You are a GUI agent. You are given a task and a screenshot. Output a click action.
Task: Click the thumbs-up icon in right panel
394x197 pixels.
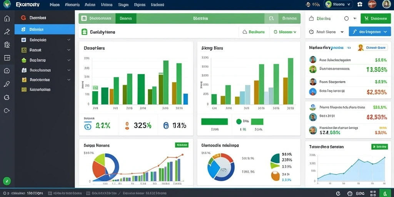click(x=311, y=18)
